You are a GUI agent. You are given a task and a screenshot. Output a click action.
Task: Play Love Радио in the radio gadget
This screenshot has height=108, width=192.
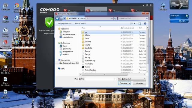point(187,16)
